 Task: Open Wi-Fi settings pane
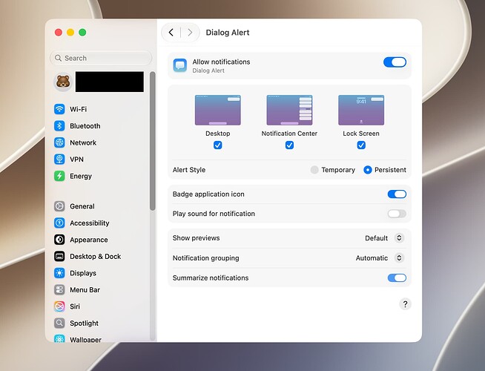pyautogui.click(x=101, y=109)
